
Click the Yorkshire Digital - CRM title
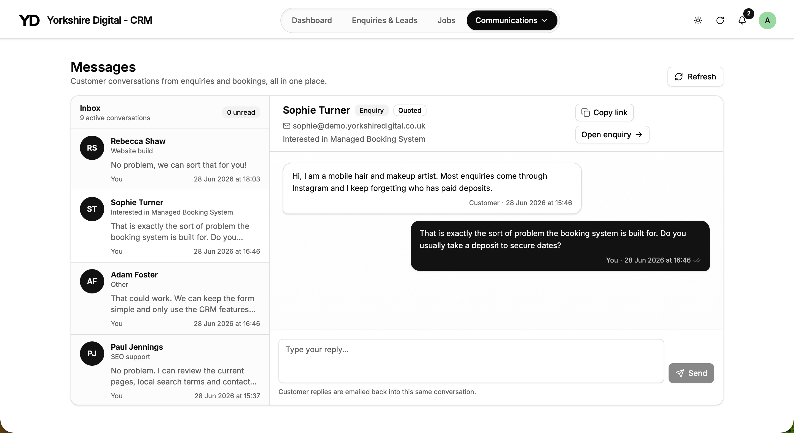coord(99,20)
